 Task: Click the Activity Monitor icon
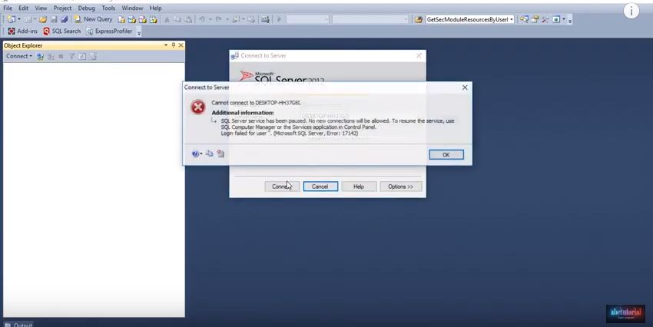(265, 19)
